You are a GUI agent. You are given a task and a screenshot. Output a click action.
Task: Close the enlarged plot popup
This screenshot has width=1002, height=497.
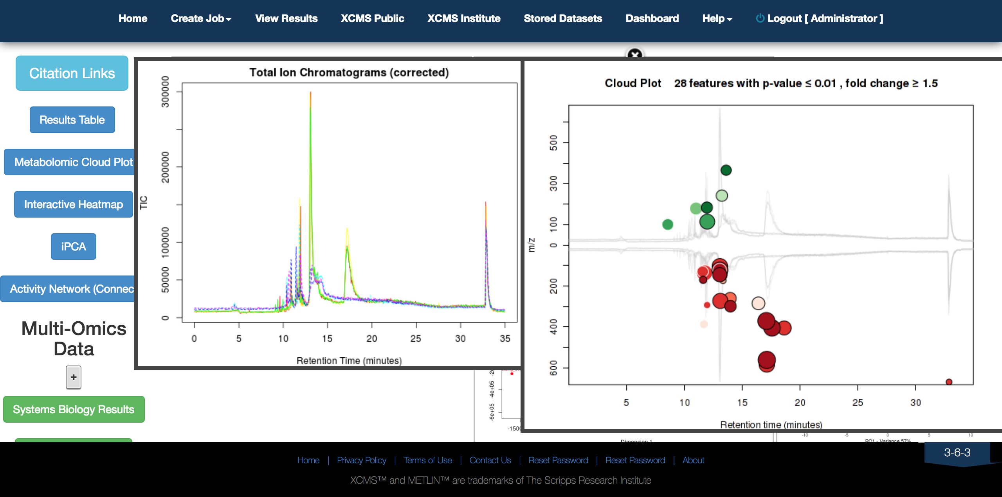(x=635, y=54)
